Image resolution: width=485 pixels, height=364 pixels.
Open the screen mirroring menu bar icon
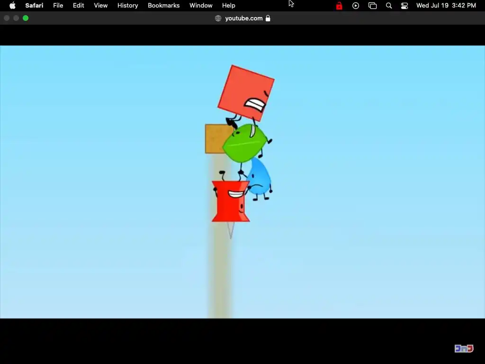pos(372,6)
